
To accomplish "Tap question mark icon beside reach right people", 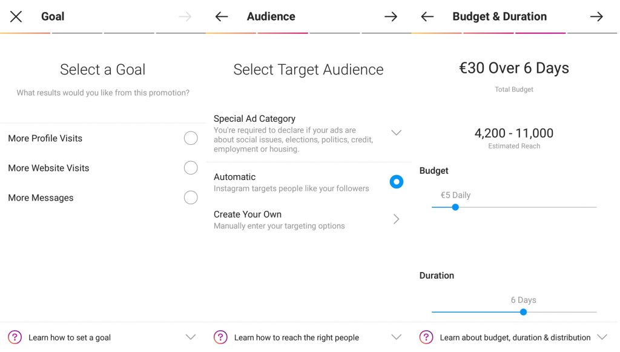I will point(220,337).
